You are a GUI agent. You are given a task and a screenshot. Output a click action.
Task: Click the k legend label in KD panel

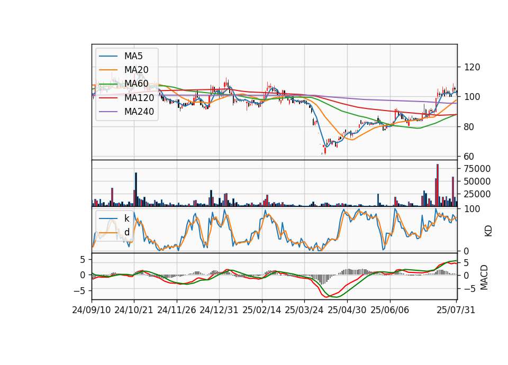(x=126, y=218)
